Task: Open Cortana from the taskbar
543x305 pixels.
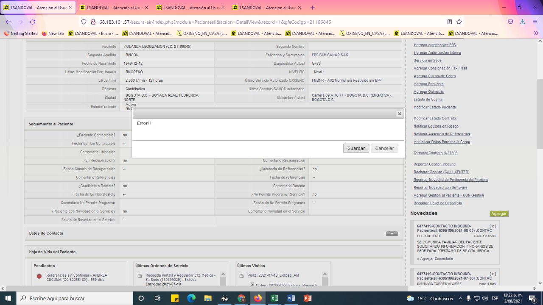Action: pyautogui.click(x=141, y=298)
